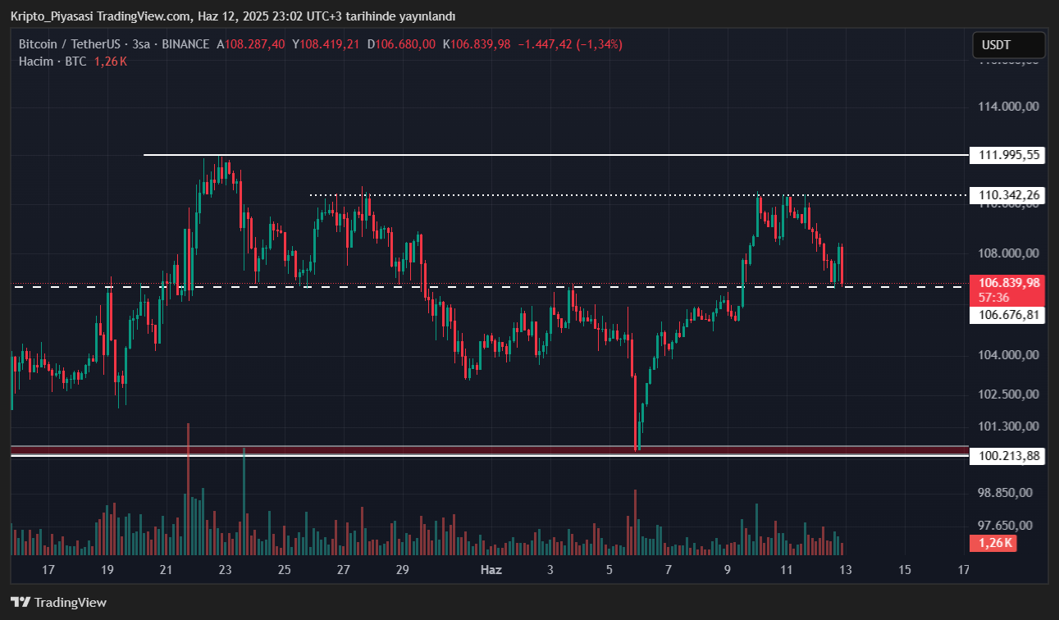Click the red 1,26K volume label
Viewport: 1059px width, 620px height.
pyautogui.click(x=993, y=543)
